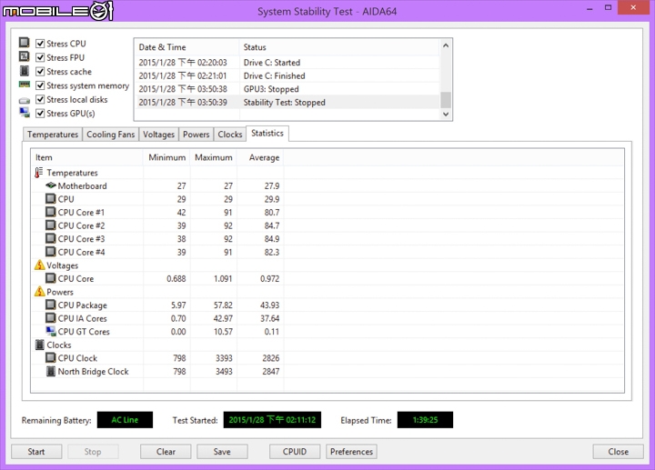Screen dimensions: 655x470
Task: Click the memory module icon beside Stress system memory
Action: pyautogui.click(x=25, y=85)
